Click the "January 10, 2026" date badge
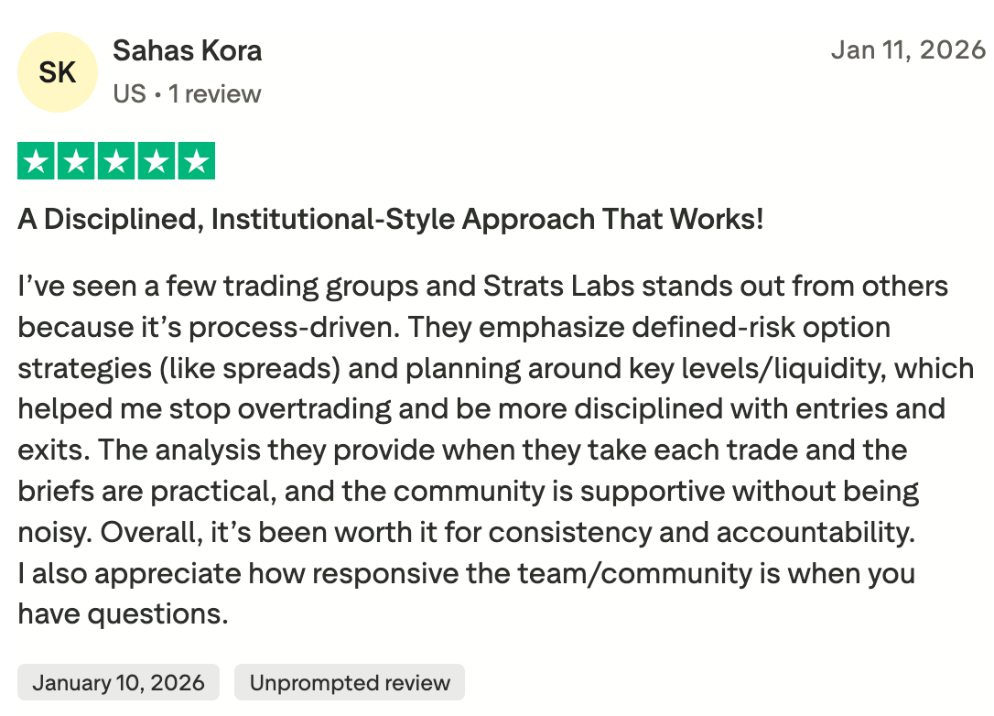 118,682
